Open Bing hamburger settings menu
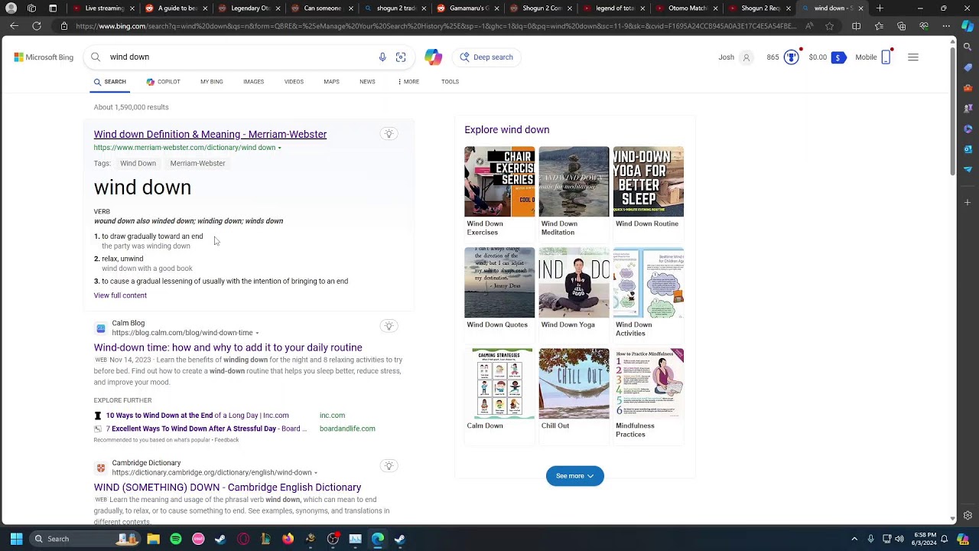This screenshot has width=979, height=551. (x=913, y=57)
